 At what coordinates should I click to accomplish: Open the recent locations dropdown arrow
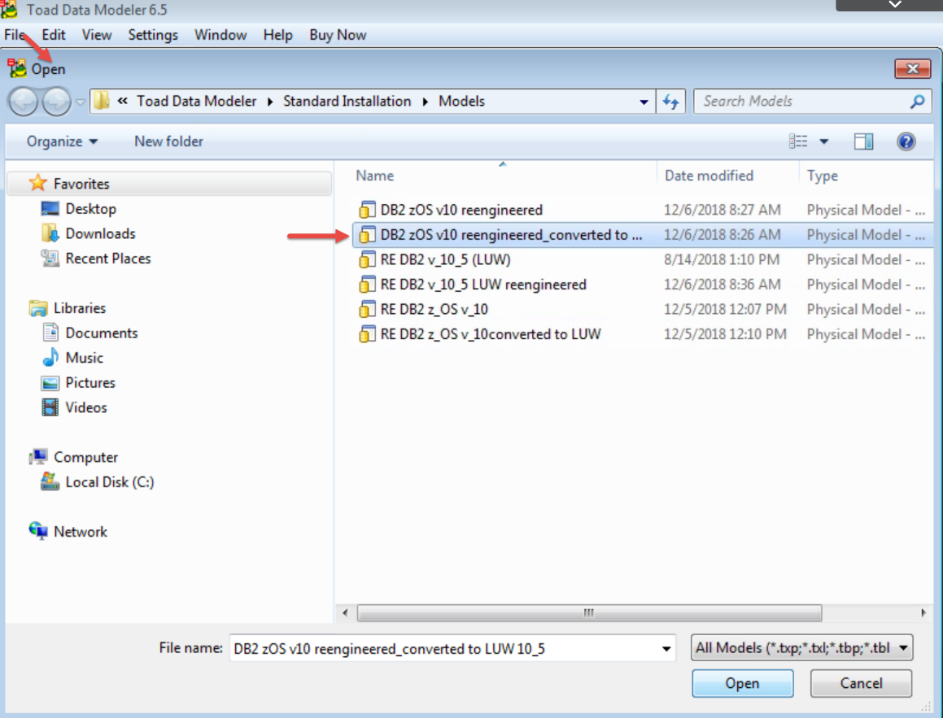click(80, 102)
